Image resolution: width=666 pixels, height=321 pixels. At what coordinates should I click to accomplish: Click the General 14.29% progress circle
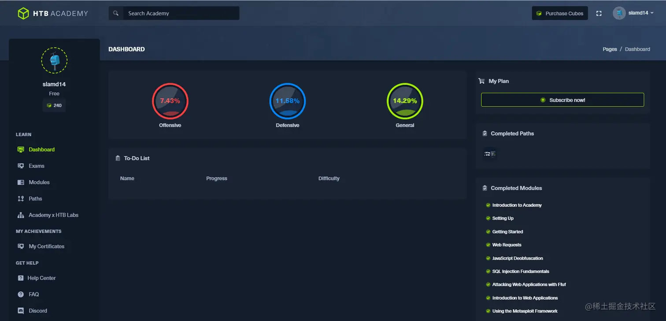405,101
